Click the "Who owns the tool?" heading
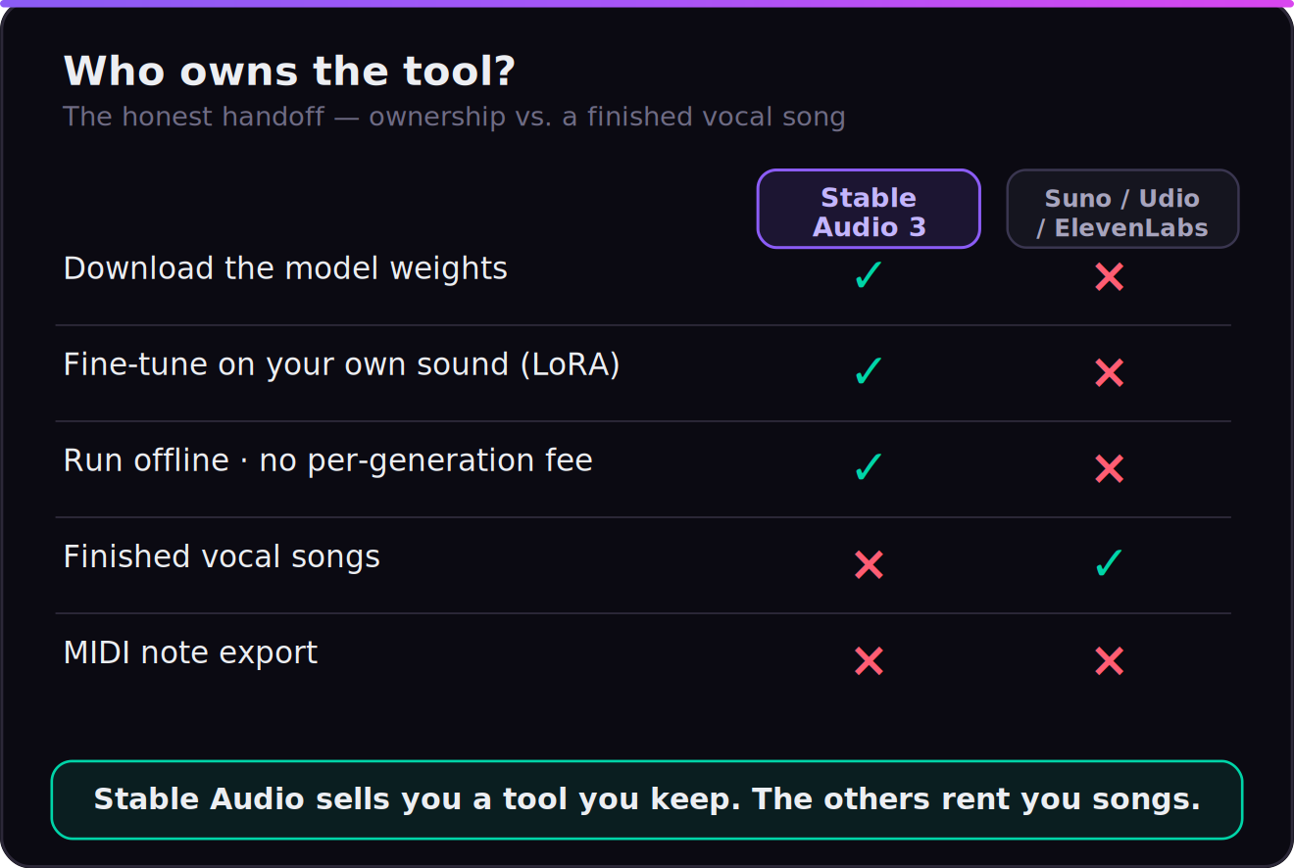This screenshot has height=868, width=1294. coord(289,72)
